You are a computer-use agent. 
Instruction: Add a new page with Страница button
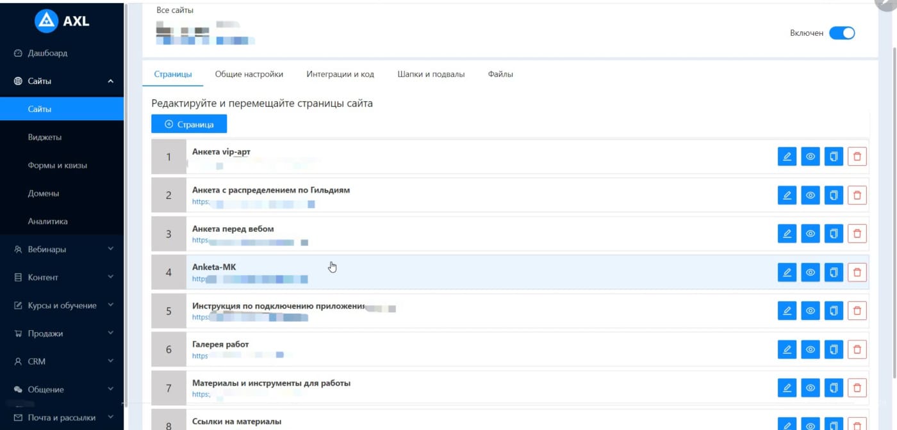click(x=189, y=124)
